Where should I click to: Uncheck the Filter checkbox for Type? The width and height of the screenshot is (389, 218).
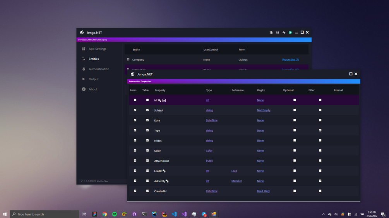[320, 130]
